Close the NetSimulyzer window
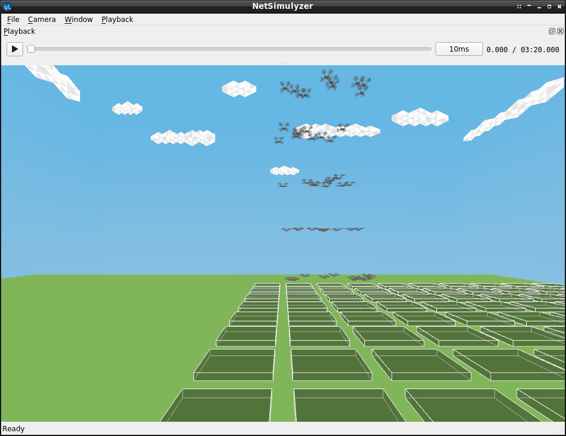 click(559, 7)
